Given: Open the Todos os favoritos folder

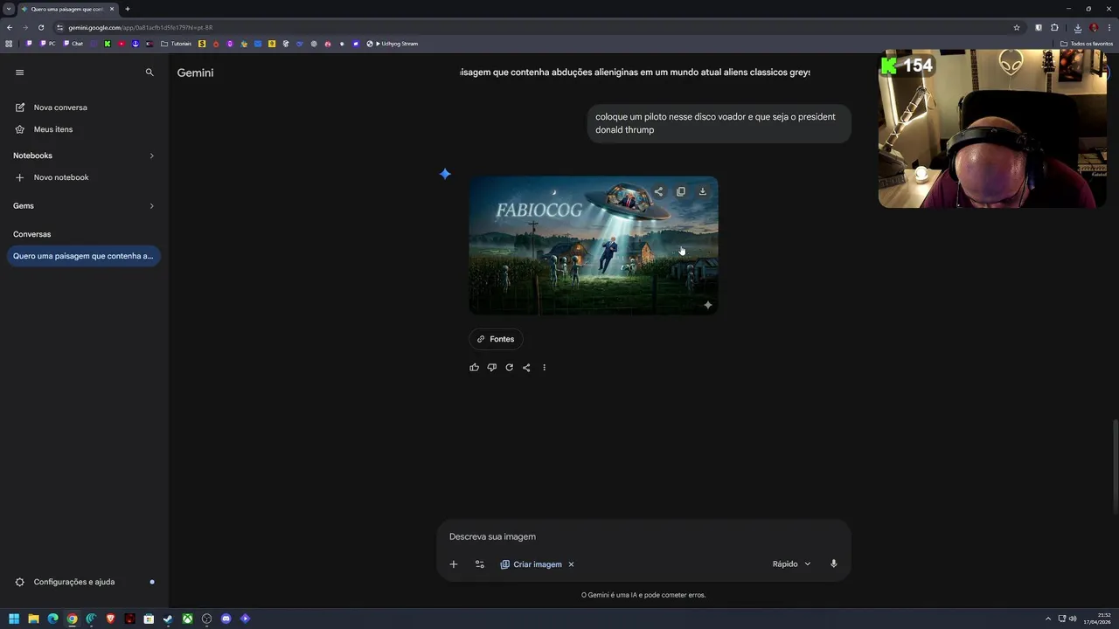Looking at the screenshot, I should point(1087,44).
